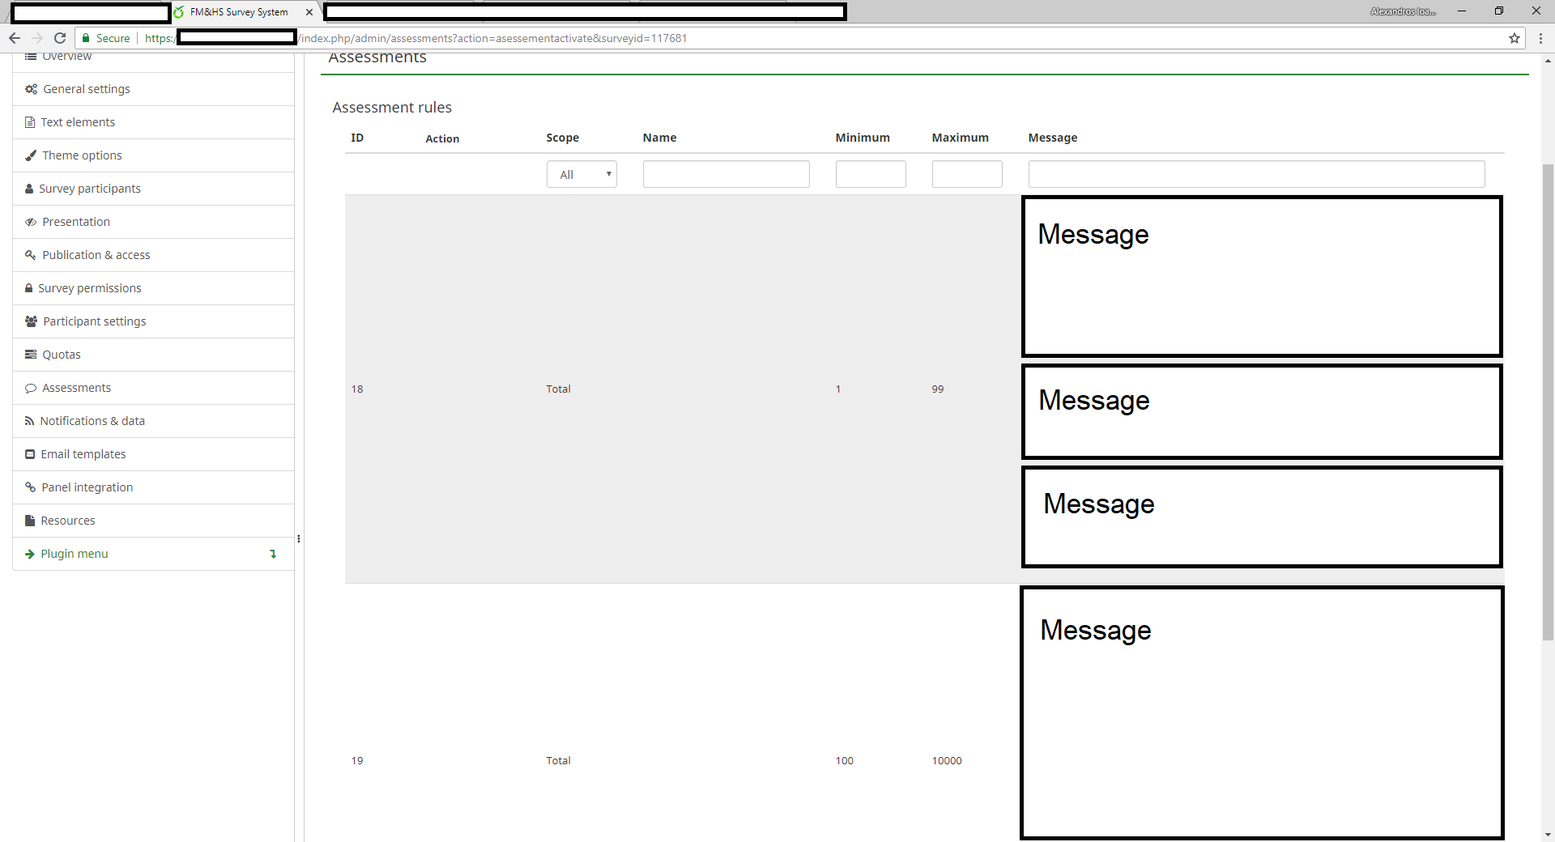
Task: Click the Survey permissions lock icon
Action: [x=29, y=288]
